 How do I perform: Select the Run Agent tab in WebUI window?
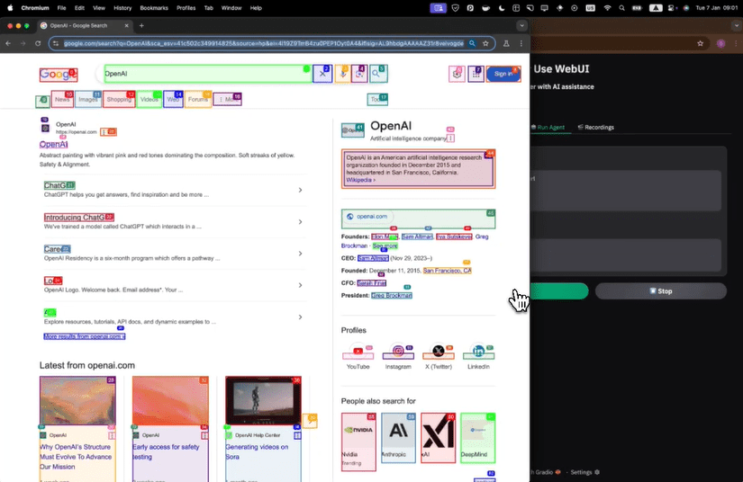tap(548, 127)
